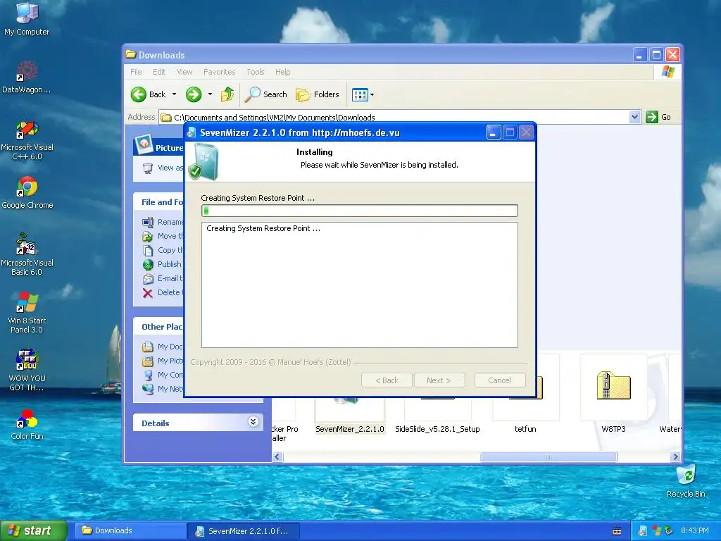The width and height of the screenshot is (721, 541).
Task: Open Microsoft Visual Basic 6.0 shortcut
Action: click(27, 254)
